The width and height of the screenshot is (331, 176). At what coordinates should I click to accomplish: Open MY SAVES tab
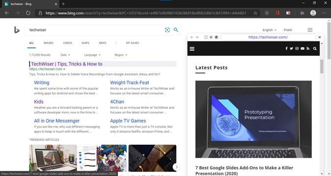pos(132,43)
